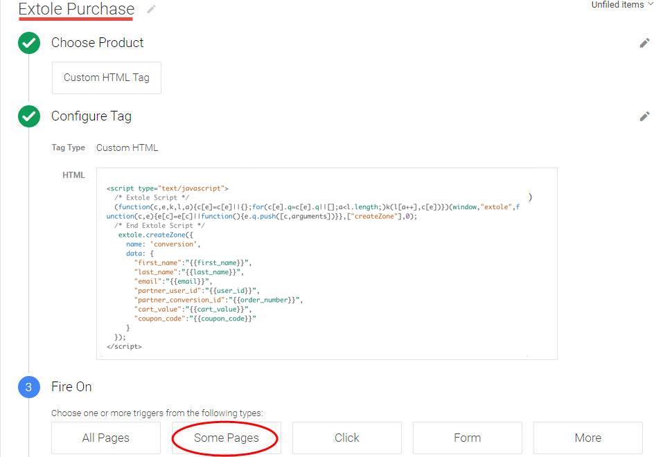Click the "email" code line
The height and width of the screenshot is (457, 672).
pos(173,281)
